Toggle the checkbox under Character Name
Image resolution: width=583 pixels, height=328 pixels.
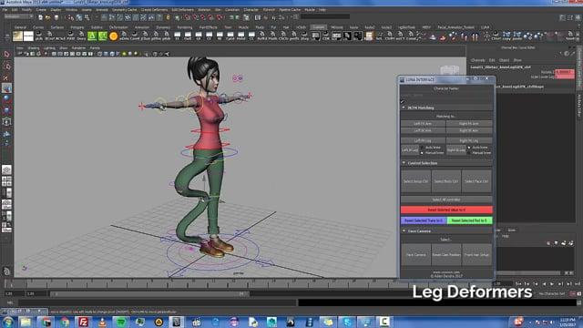pos(403,101)
